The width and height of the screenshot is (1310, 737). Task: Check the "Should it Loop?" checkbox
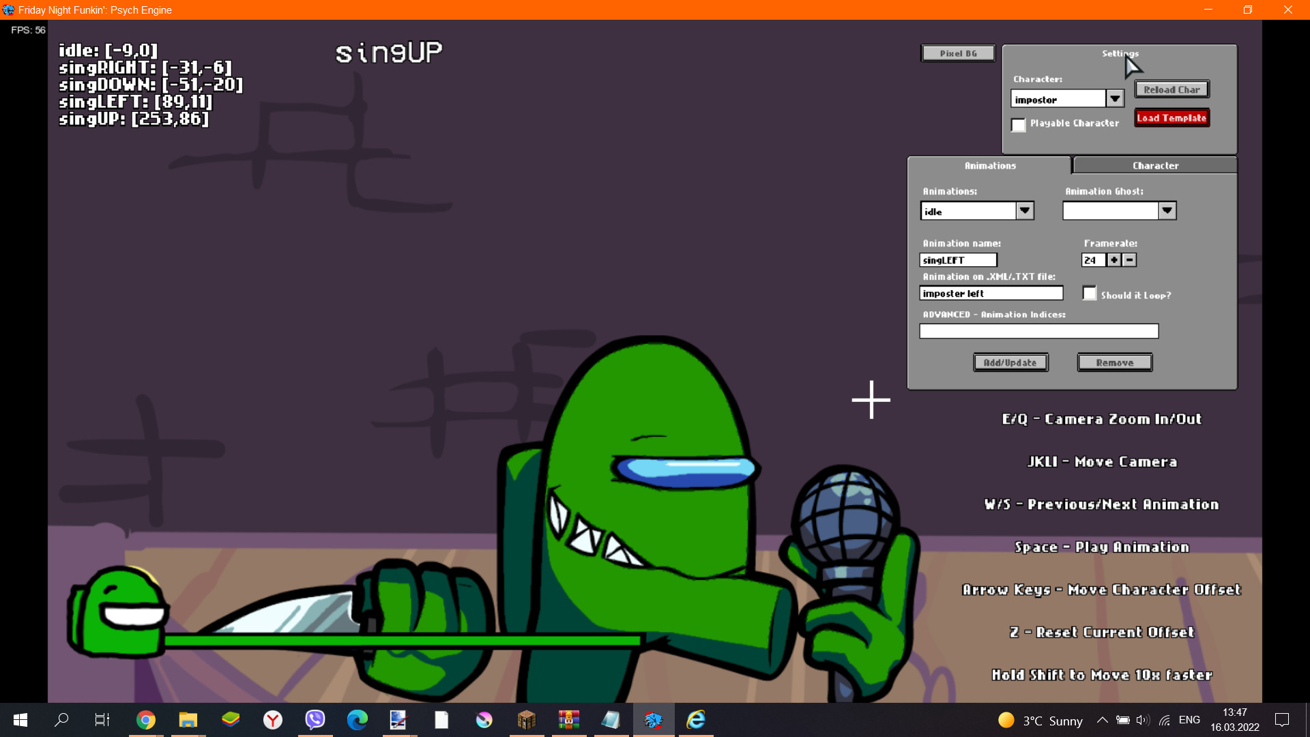1089,293
